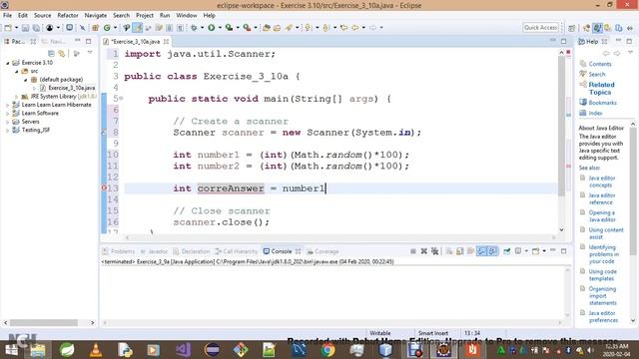Screen dimensions: 639x359
Task: Open VLC media player from taskbar
Action: 96,350
